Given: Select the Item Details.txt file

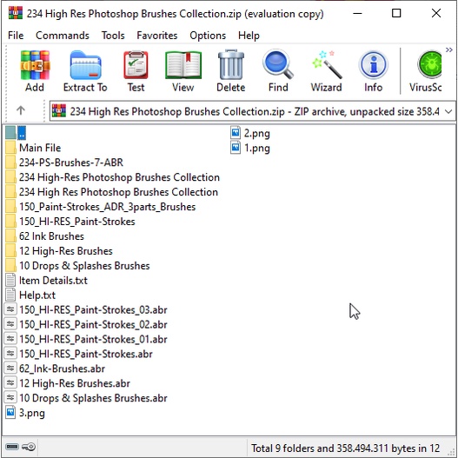Looking at the screenshot, I should click(46, 281).
